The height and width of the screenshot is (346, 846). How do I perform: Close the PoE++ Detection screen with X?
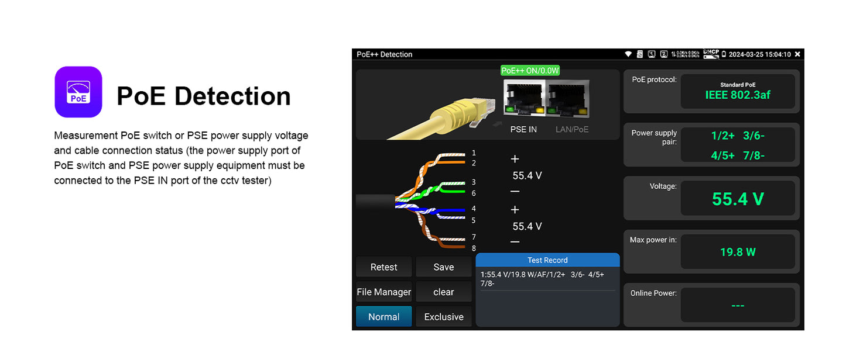pyautogui.click(x=797, y=54)
